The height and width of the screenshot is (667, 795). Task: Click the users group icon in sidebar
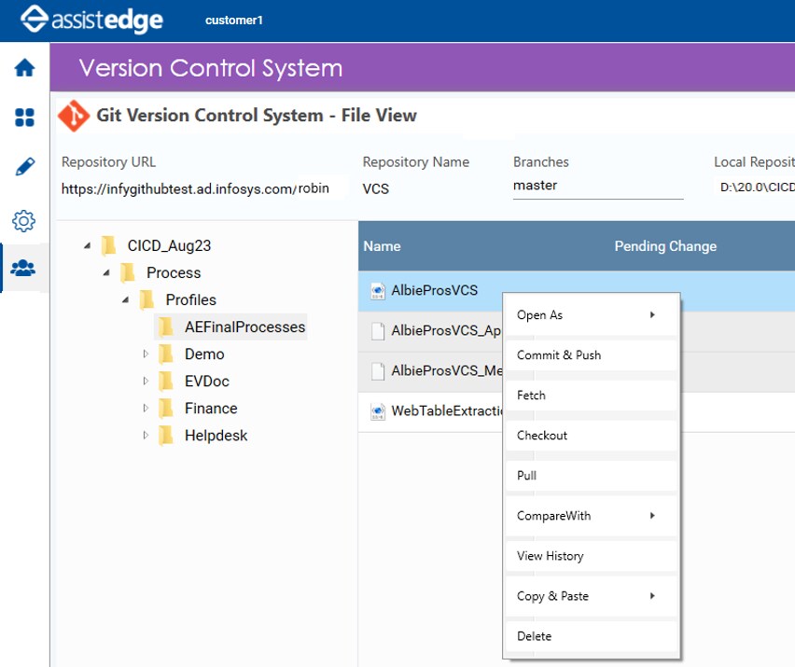tap(23, 268)
